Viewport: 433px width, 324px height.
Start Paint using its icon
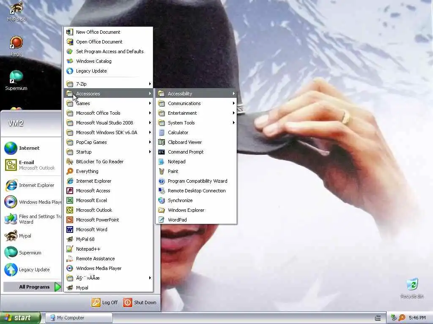(162, 171)
